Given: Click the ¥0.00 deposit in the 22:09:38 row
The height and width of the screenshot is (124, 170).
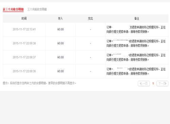Looking at the screenshot, I should coord(61,43).
